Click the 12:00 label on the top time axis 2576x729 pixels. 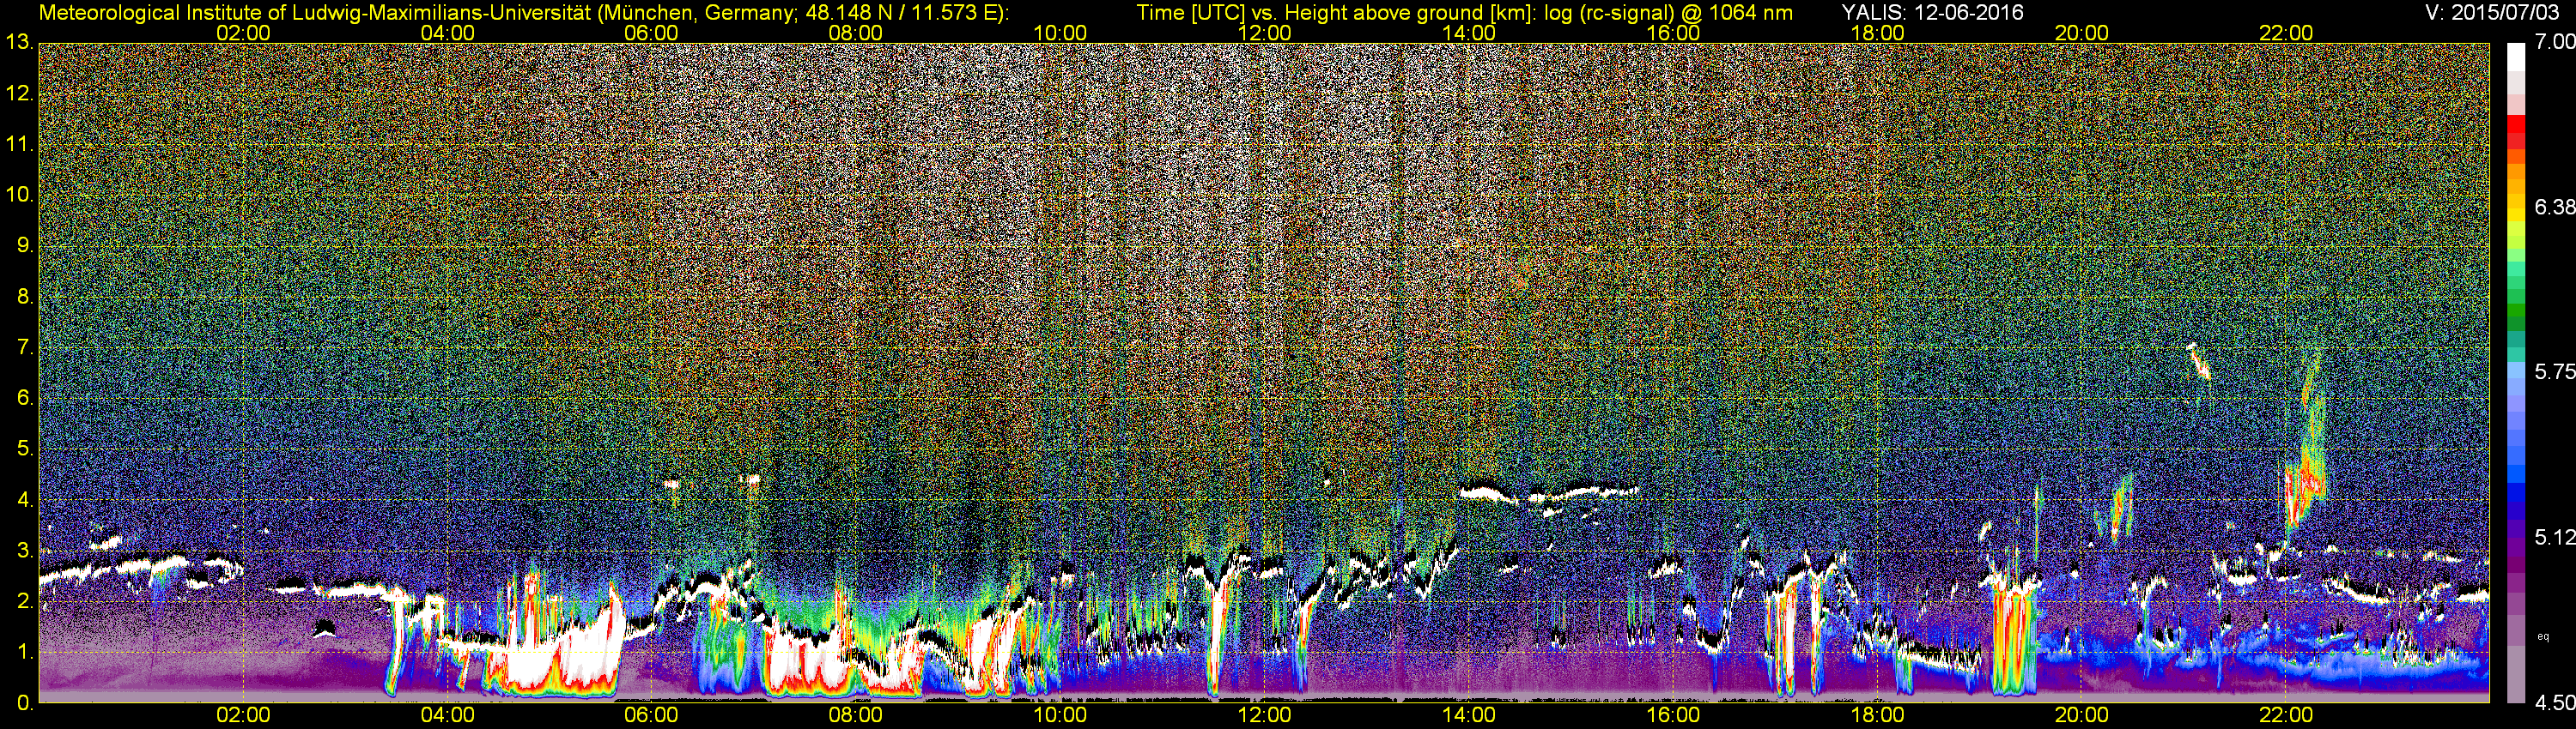pos(1264,33)
